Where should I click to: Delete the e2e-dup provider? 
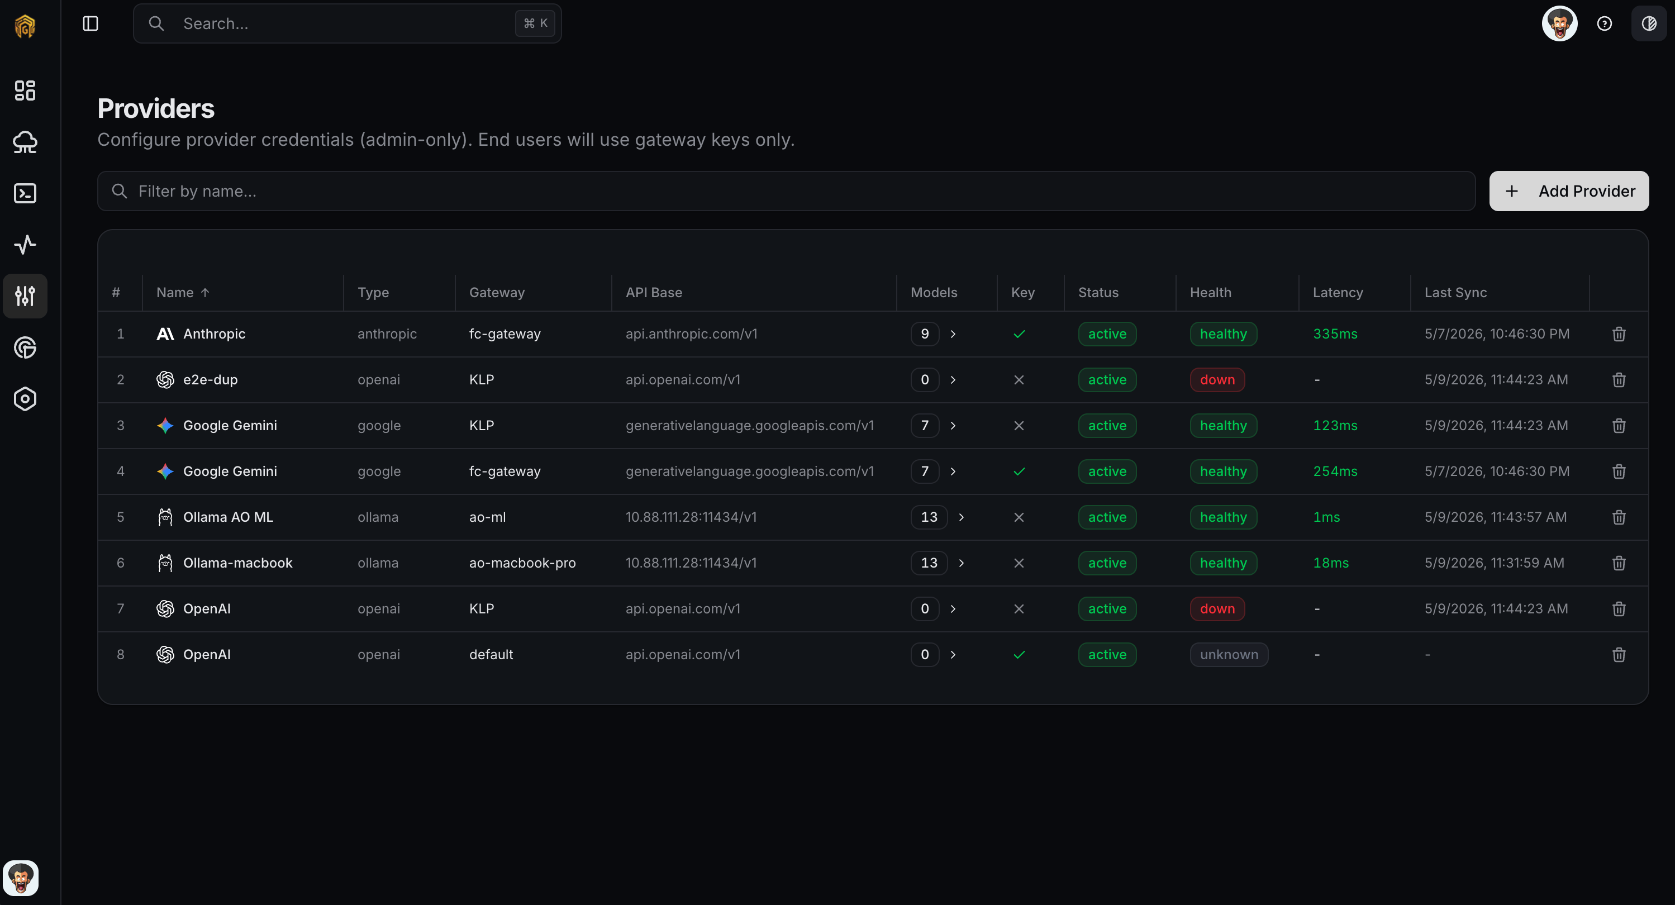(x=1619, y=380)
